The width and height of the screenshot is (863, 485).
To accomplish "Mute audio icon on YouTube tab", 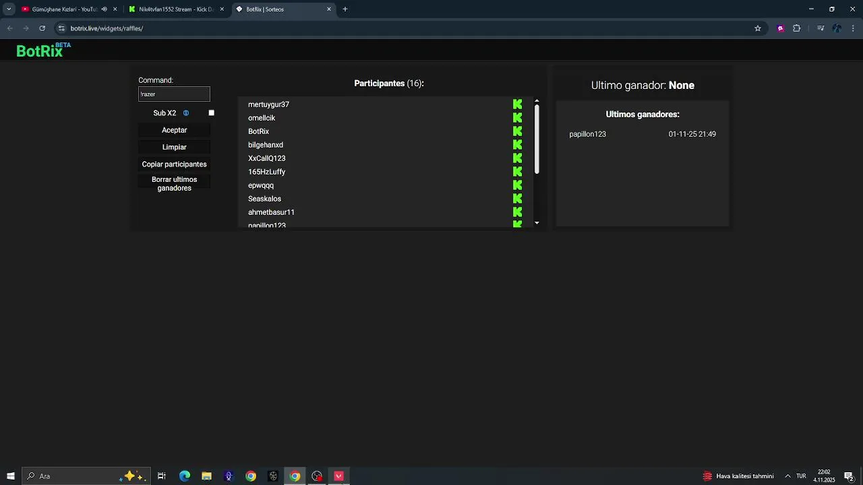I will click(x=104, y=9).
